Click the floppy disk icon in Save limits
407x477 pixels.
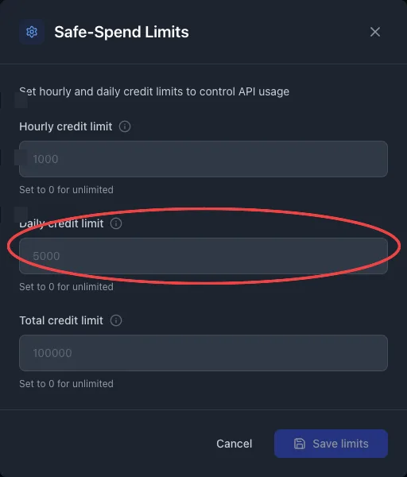click(x=300, y=444)
